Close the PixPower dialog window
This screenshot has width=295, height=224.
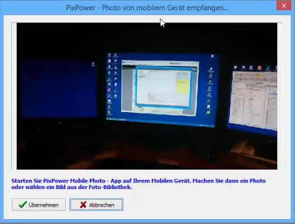coord(284,5)
